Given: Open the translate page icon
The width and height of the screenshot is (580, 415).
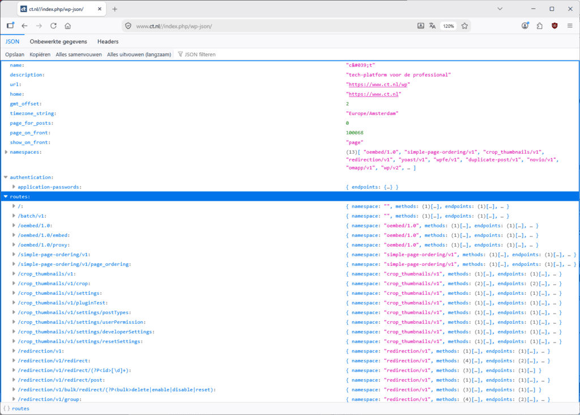Looking at the screenshot, I should pos(432,26).
